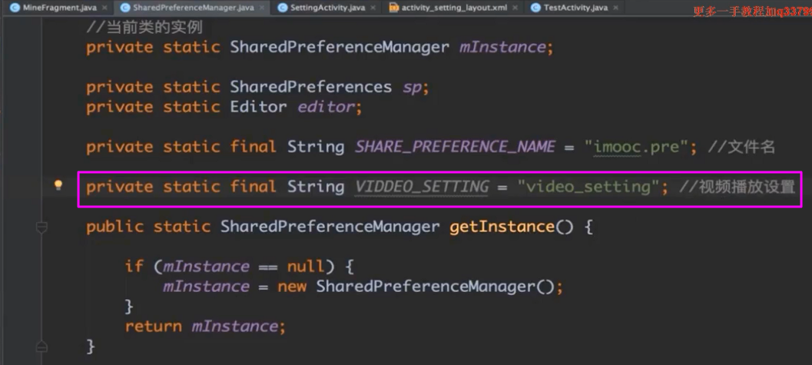
Task: Click the SharedPreferenceManager() constructor call
Action: coord(435,287)
